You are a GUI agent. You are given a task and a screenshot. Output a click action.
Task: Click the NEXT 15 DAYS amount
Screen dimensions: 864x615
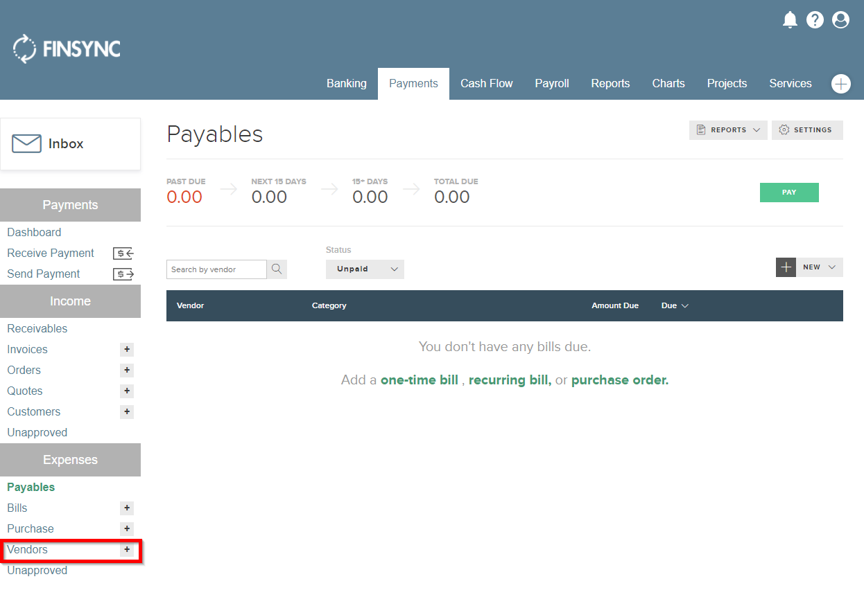coord(269,197)
